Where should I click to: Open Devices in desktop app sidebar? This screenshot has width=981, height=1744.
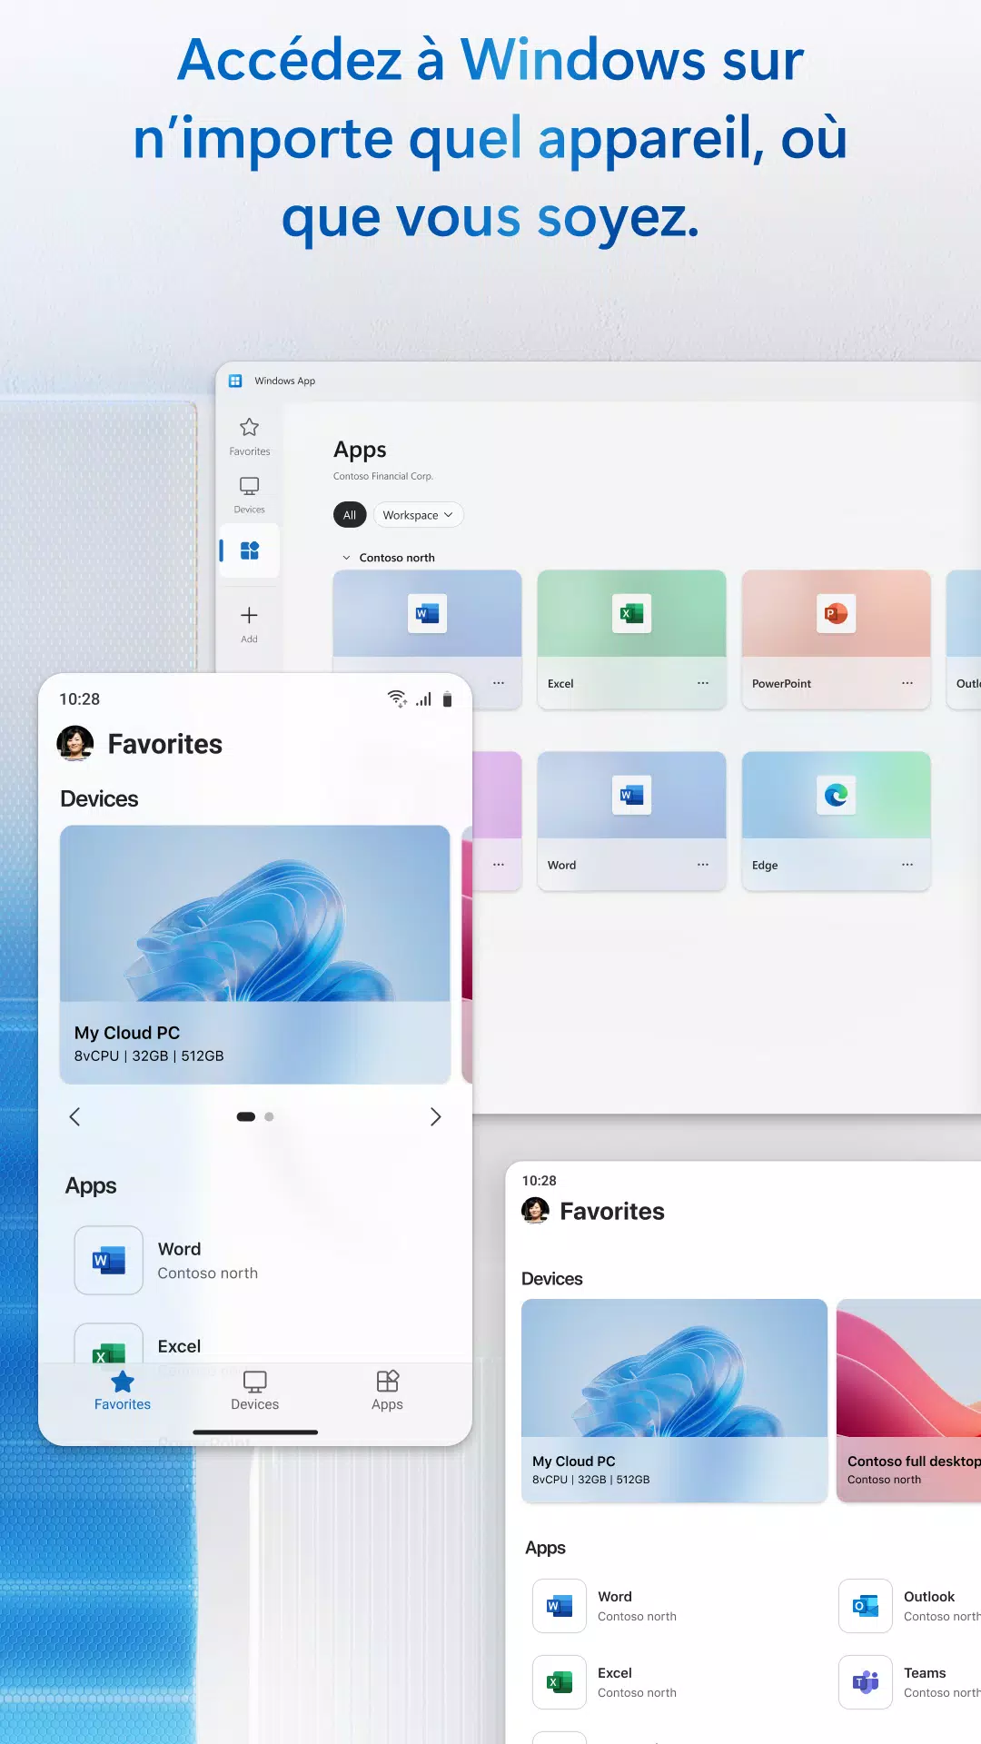pos(250,495)
